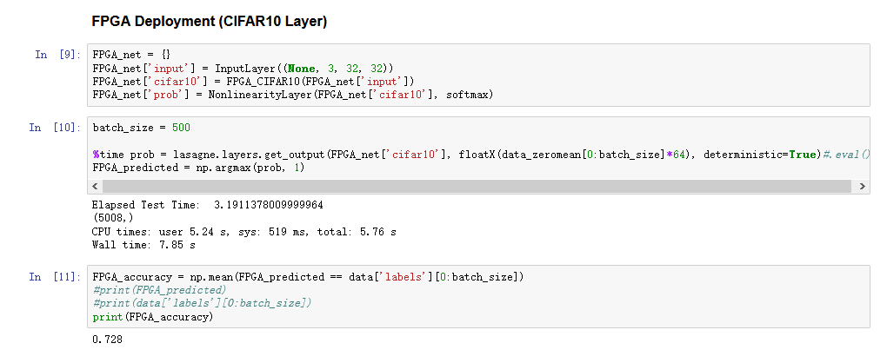Select the In [11] cell prompt
The image size is (887, 363).
click(54, 276)
